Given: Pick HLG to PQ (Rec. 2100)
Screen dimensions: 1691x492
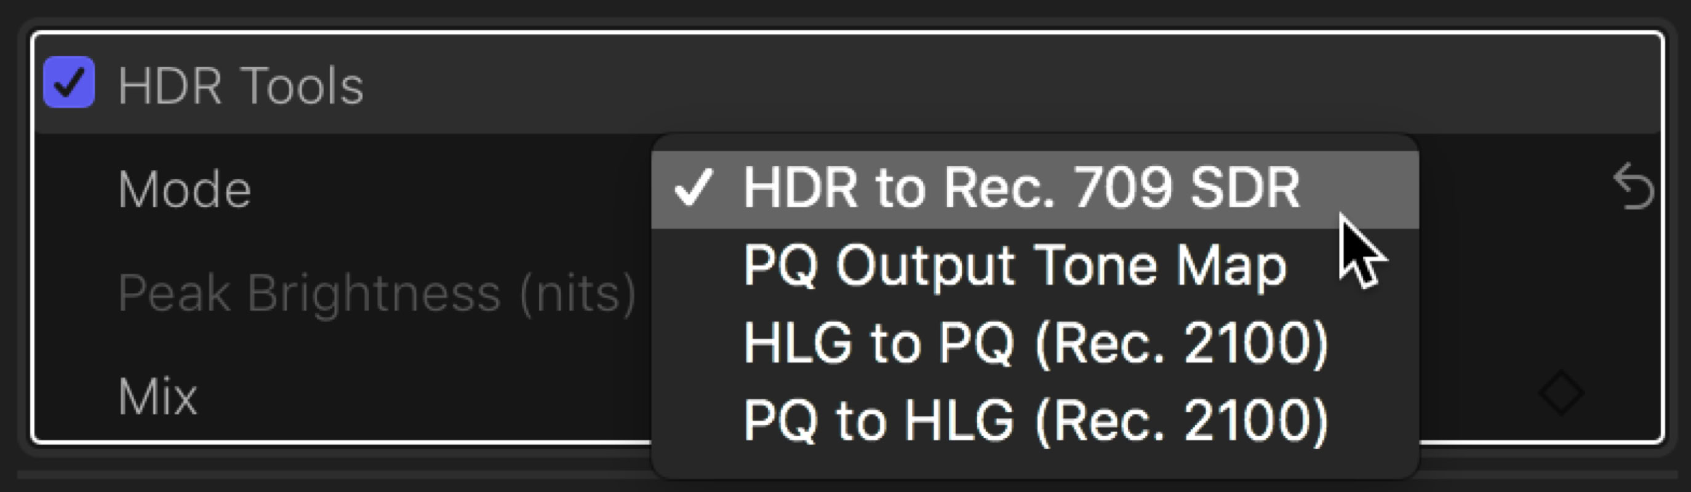Looking at the screenshot, I should click(x=1035, y=343).
